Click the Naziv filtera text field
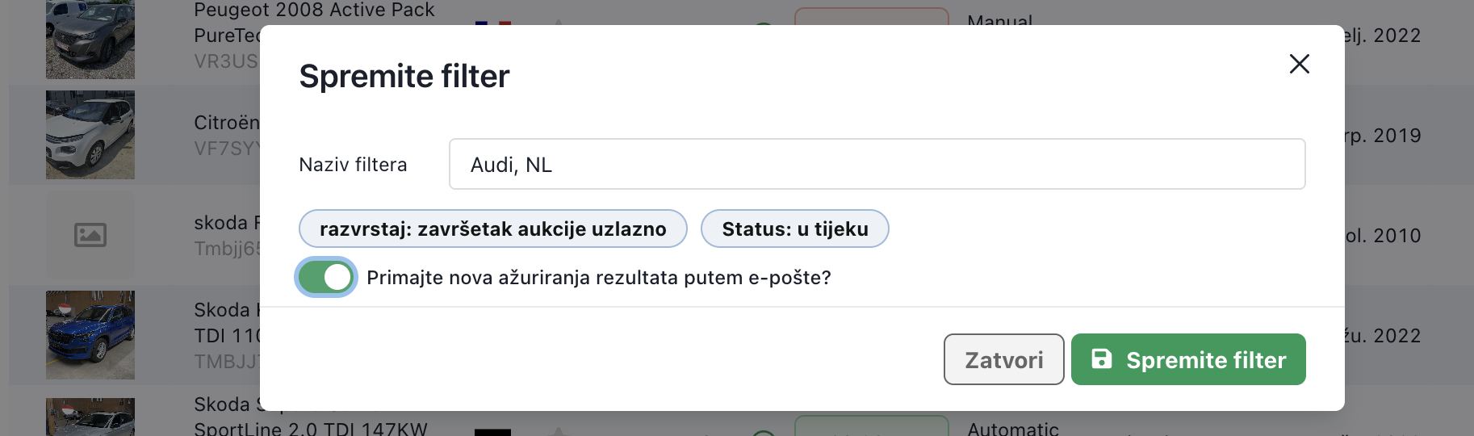 point(877,164)
